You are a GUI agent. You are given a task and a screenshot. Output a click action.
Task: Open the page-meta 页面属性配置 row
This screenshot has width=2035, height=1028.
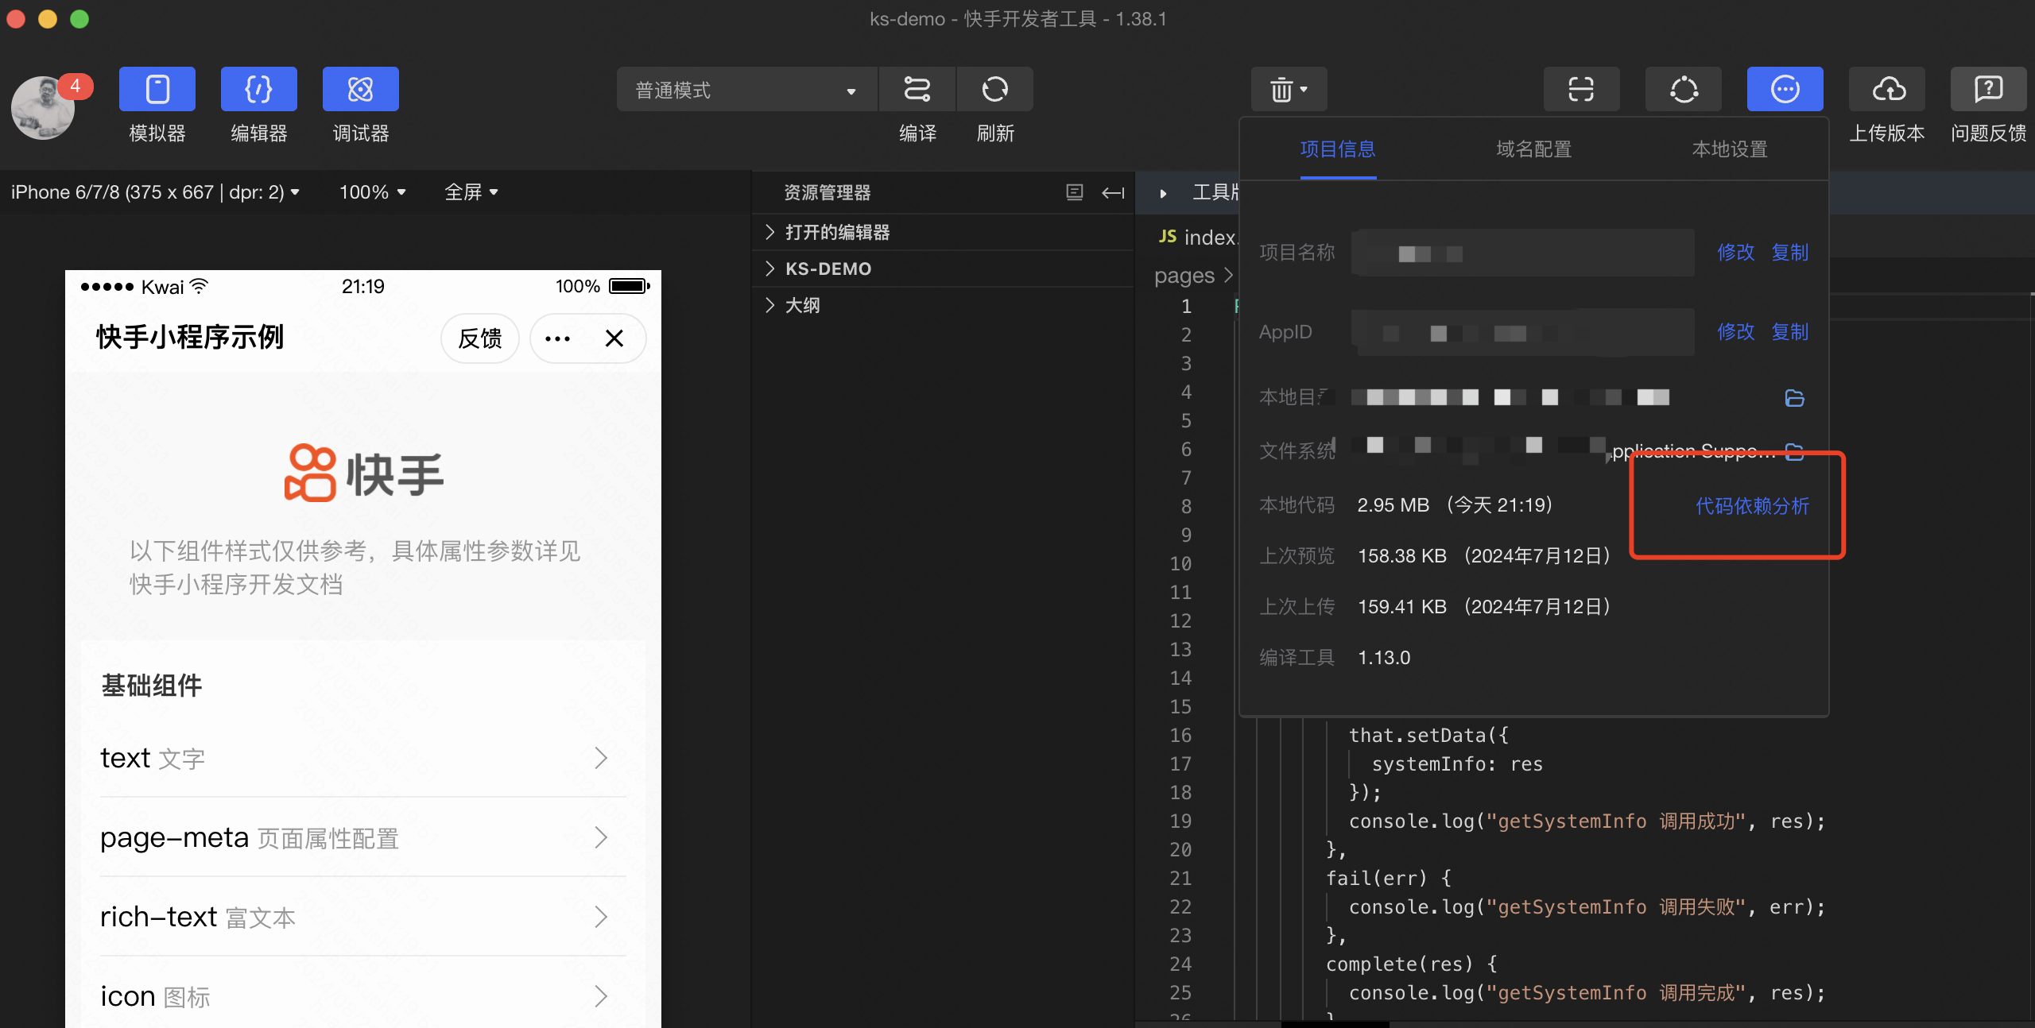coord(362,837)
